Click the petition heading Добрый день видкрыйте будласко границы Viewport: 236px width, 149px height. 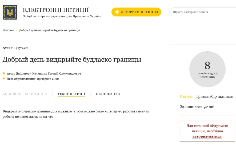[72, 59]
